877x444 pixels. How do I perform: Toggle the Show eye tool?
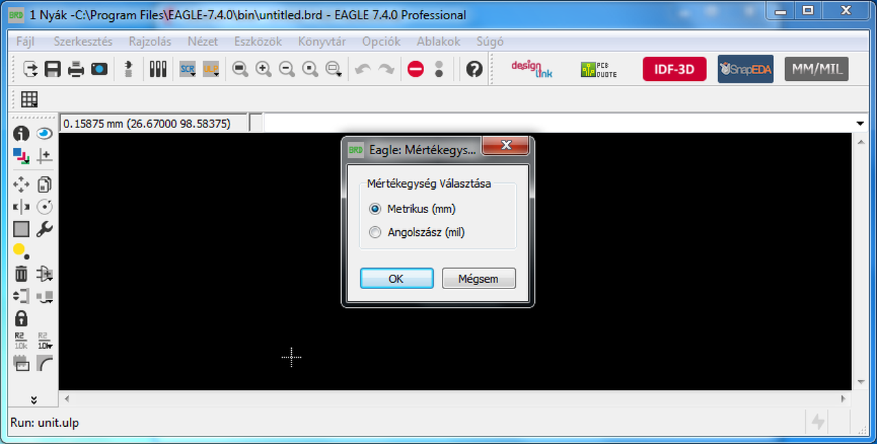(45, 134)
